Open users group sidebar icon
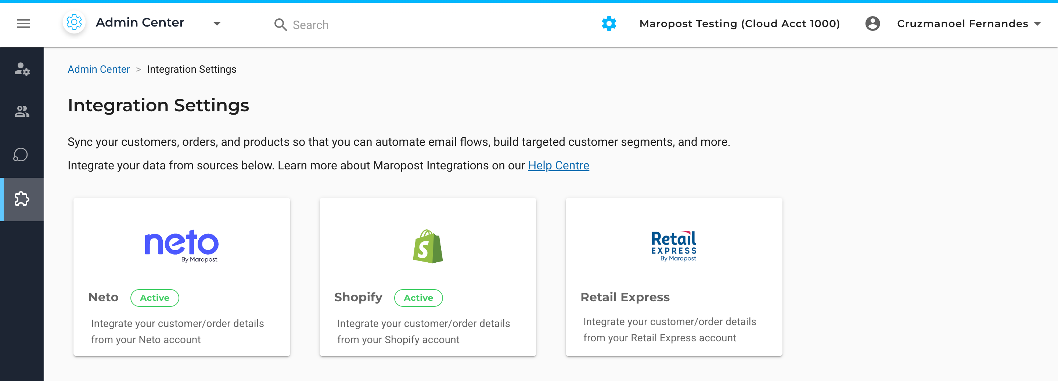The height and width of the screenshot is (381, 1058). pyautogui.click(x=22, y=111)
